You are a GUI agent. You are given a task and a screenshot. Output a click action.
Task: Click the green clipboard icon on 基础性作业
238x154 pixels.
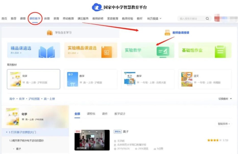[x=220, y=52]
